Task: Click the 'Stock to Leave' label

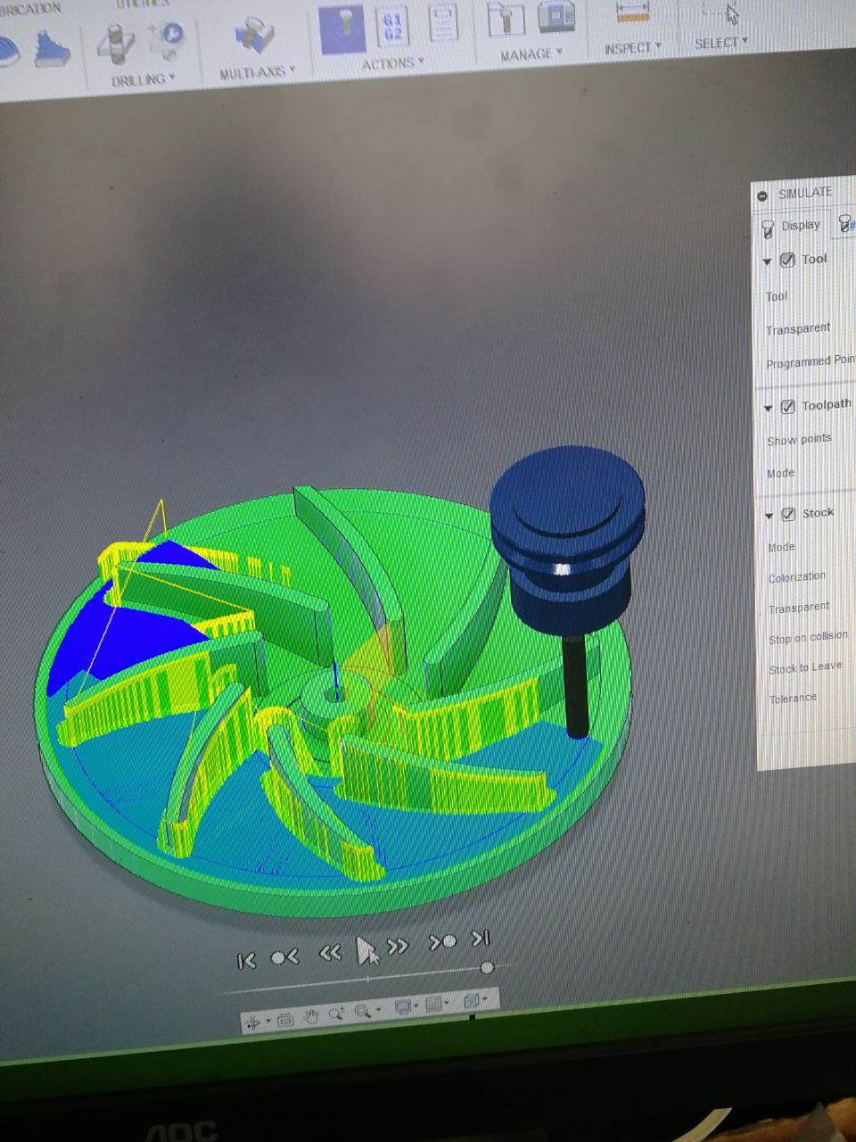Action: coord(805,668)
